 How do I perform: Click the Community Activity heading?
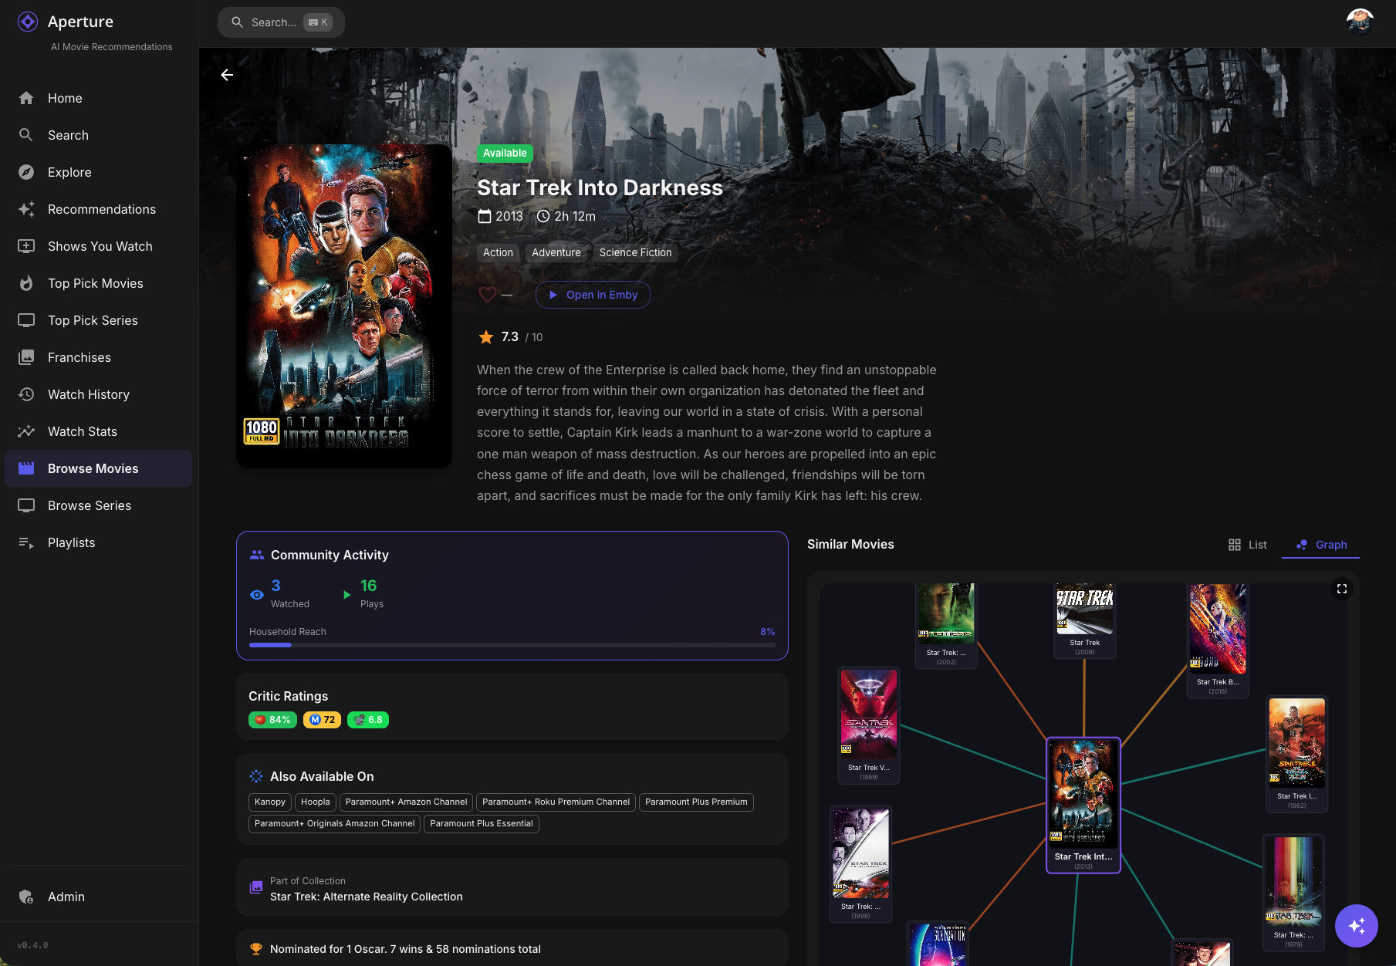click(330, 555)
